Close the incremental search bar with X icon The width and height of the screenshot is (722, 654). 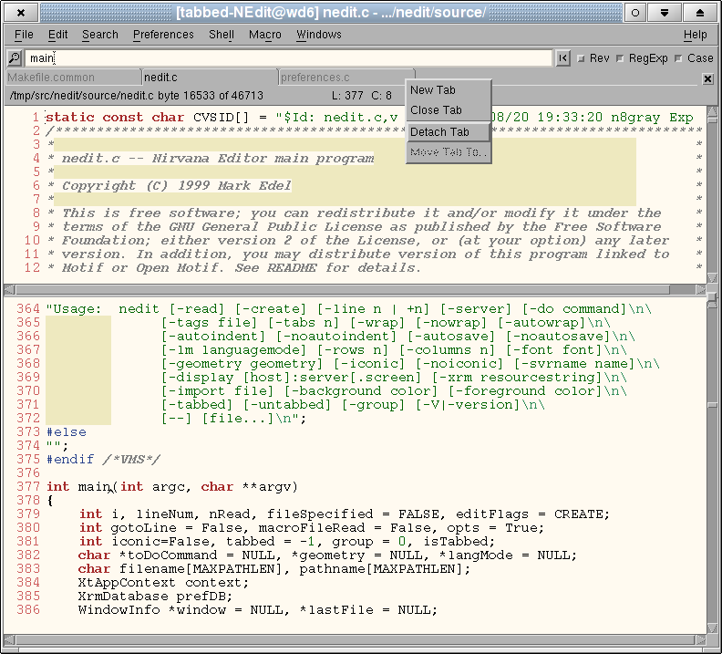pyautogui.click(x=708, y=79)
